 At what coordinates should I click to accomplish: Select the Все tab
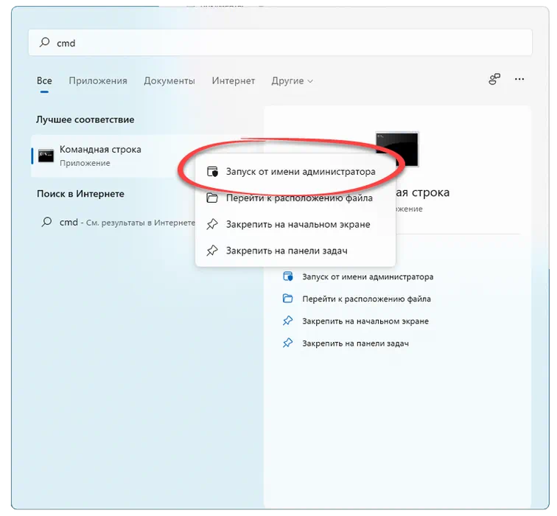(x=44, y=81)
